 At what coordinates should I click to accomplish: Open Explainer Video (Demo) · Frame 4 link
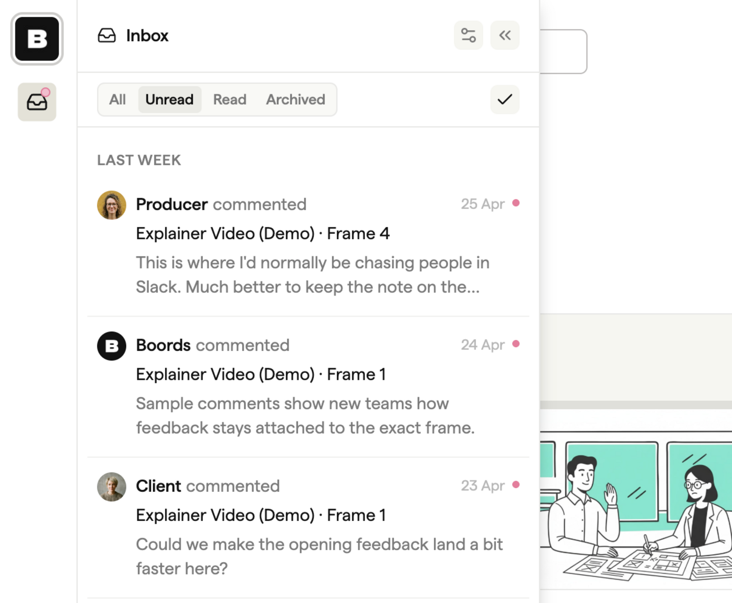(263, 234)
